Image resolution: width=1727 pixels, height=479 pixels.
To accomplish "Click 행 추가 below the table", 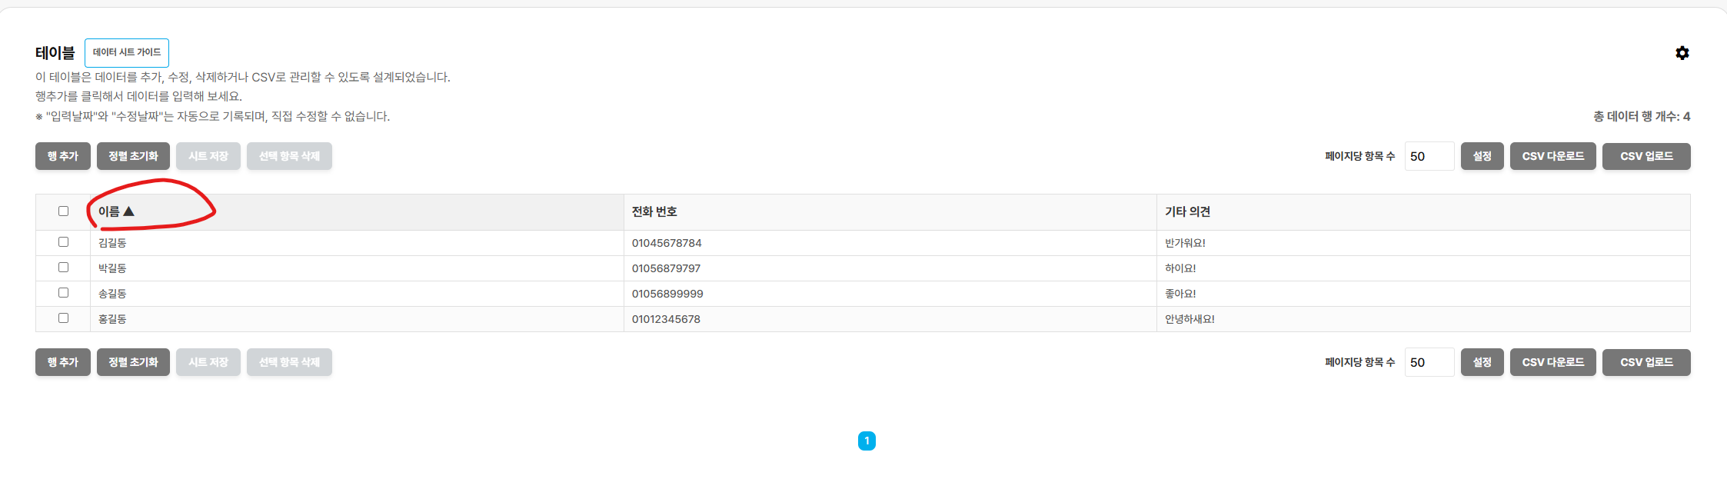I will click(x=63, y=362).
